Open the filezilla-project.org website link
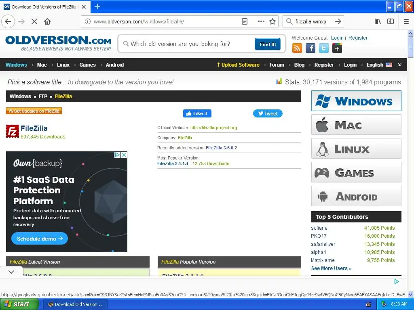The height and width of the screenshot is (310, 414). 213,128
